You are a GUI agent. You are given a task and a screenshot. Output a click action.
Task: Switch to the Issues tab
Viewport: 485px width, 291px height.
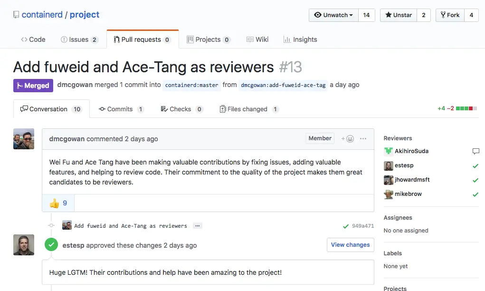point(79,39)
